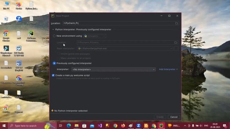The height and width of the screenshot is (129, 230).
Task: Open the Google Chrome desktop shortcut
Action: click(x=6, y=36)
